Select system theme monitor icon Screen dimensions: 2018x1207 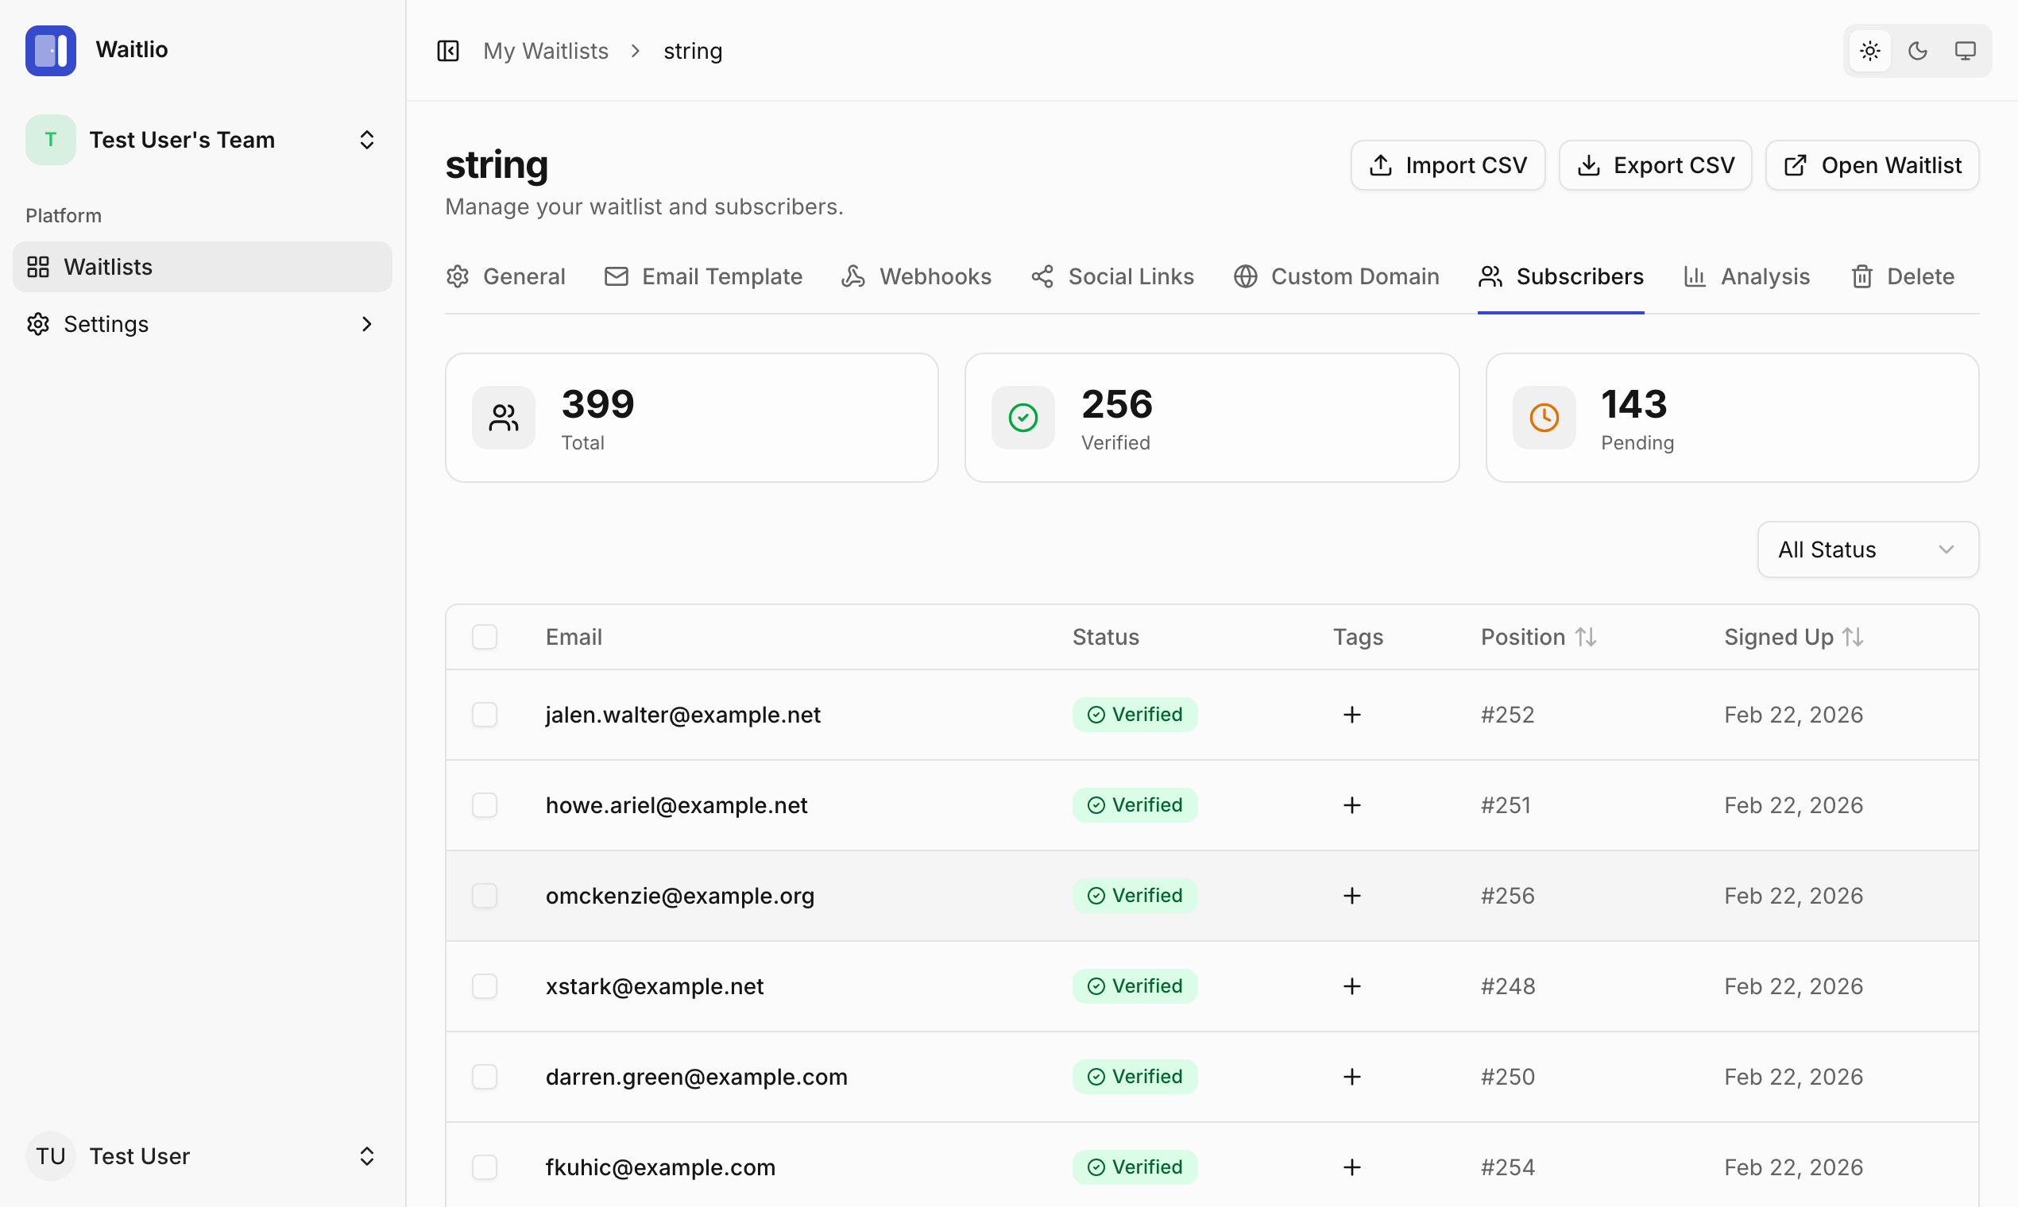click(x=1964, y=52)
